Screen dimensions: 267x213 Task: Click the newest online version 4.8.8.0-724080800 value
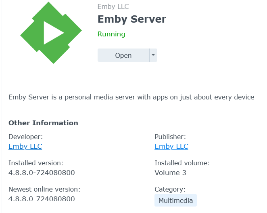[x=42, y=199]
